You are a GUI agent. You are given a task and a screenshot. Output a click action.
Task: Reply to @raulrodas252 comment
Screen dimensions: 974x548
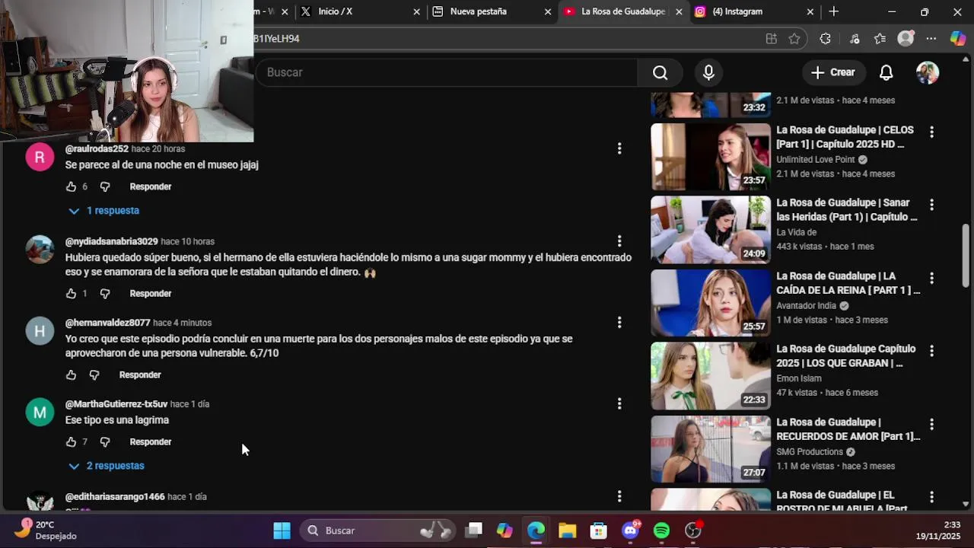(151, 186)
